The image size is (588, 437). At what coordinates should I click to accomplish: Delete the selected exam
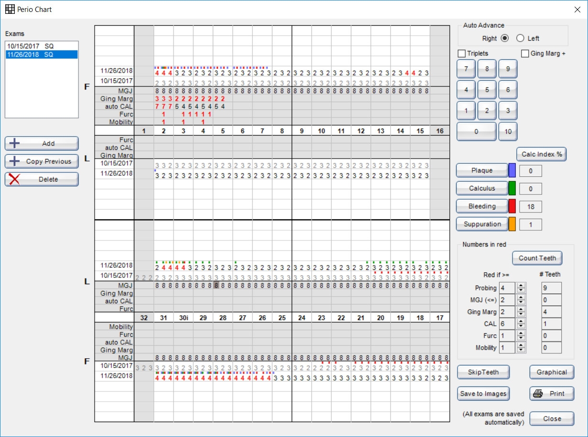pos(42,179)
